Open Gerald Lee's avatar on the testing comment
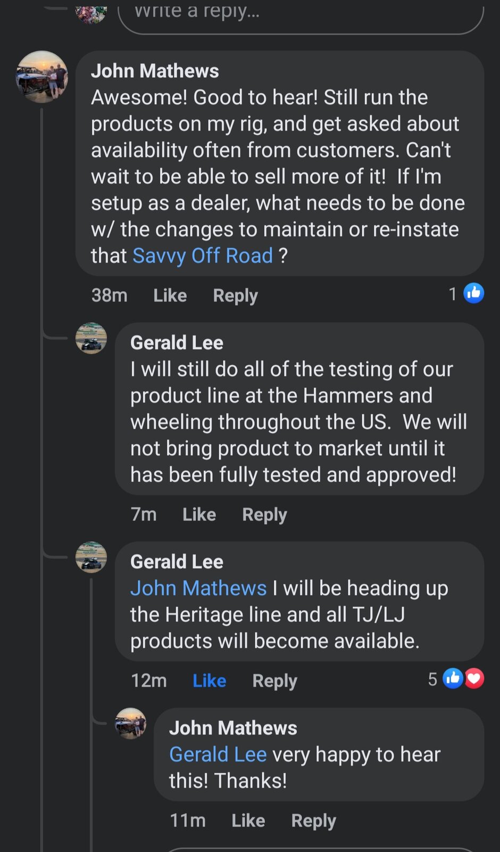The height and width of the screenshot is (852, 500). 91,338
